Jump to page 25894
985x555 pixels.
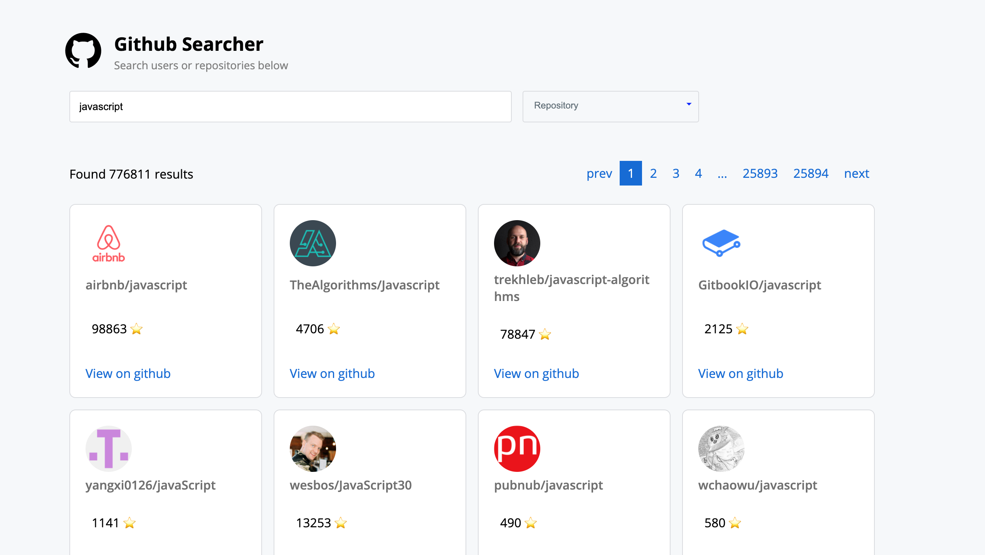tap(811, 173)
